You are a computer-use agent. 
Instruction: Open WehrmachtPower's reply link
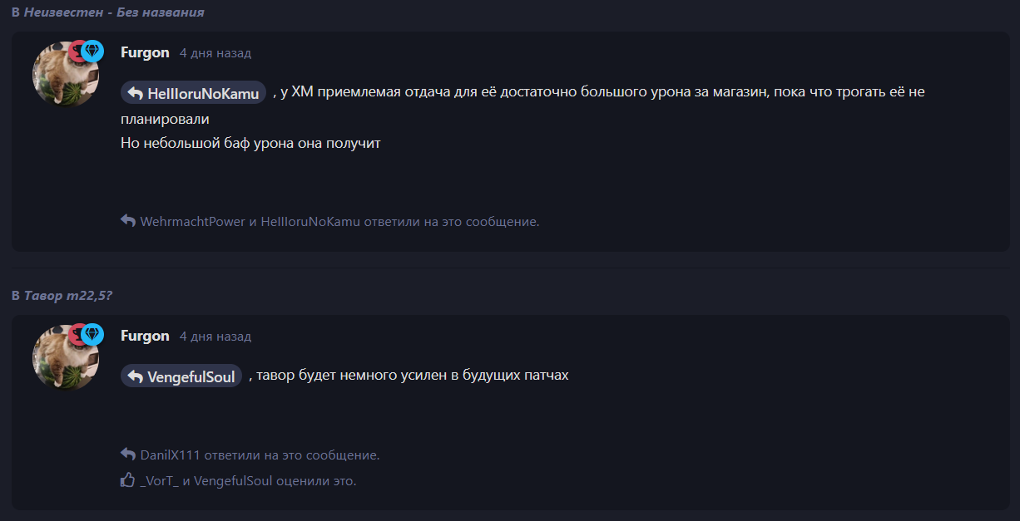(x=193, y=222)
